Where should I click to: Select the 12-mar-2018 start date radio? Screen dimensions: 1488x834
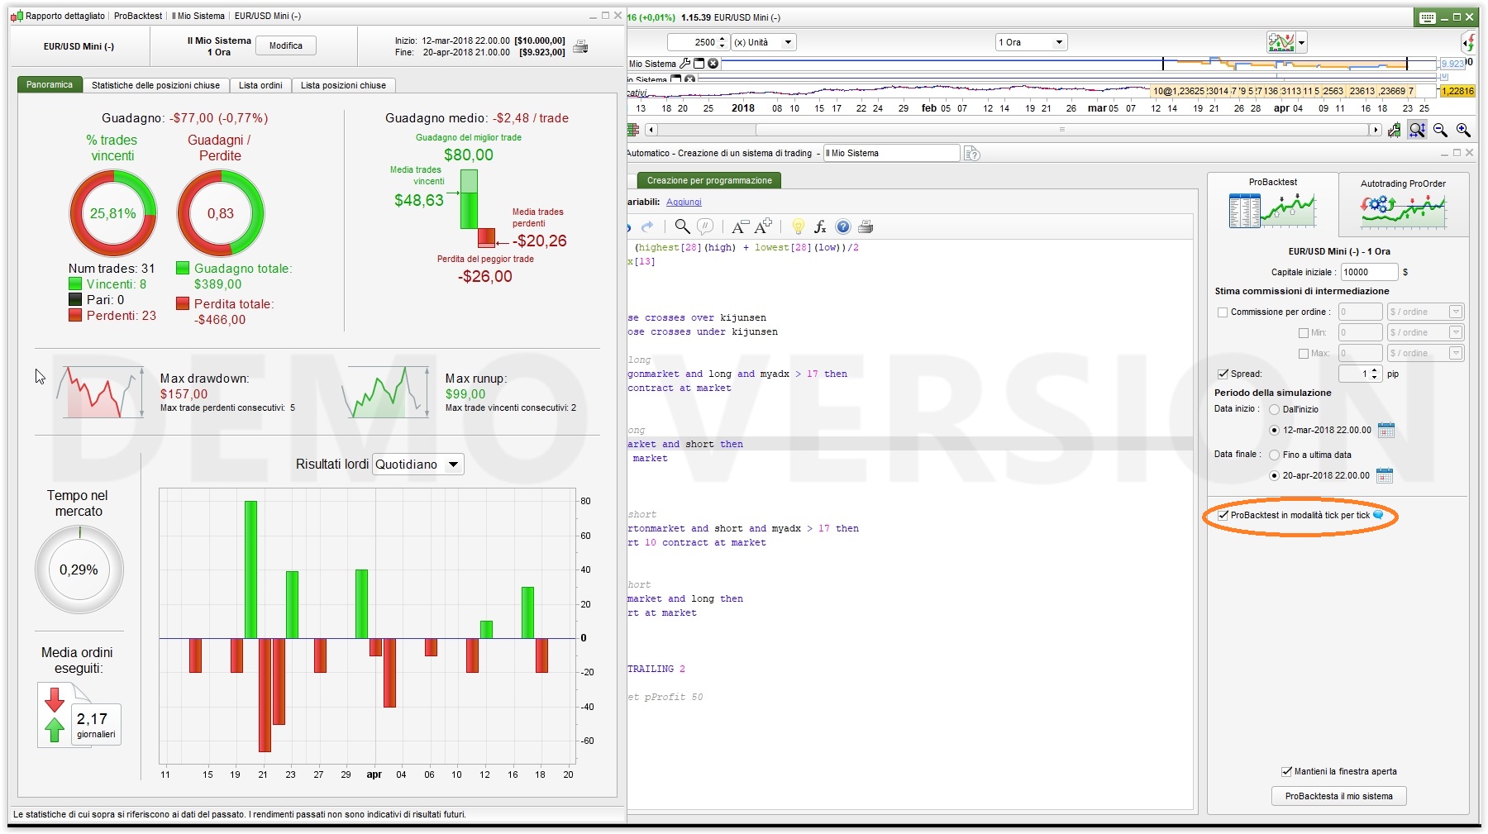click(x=1275, y=430)
